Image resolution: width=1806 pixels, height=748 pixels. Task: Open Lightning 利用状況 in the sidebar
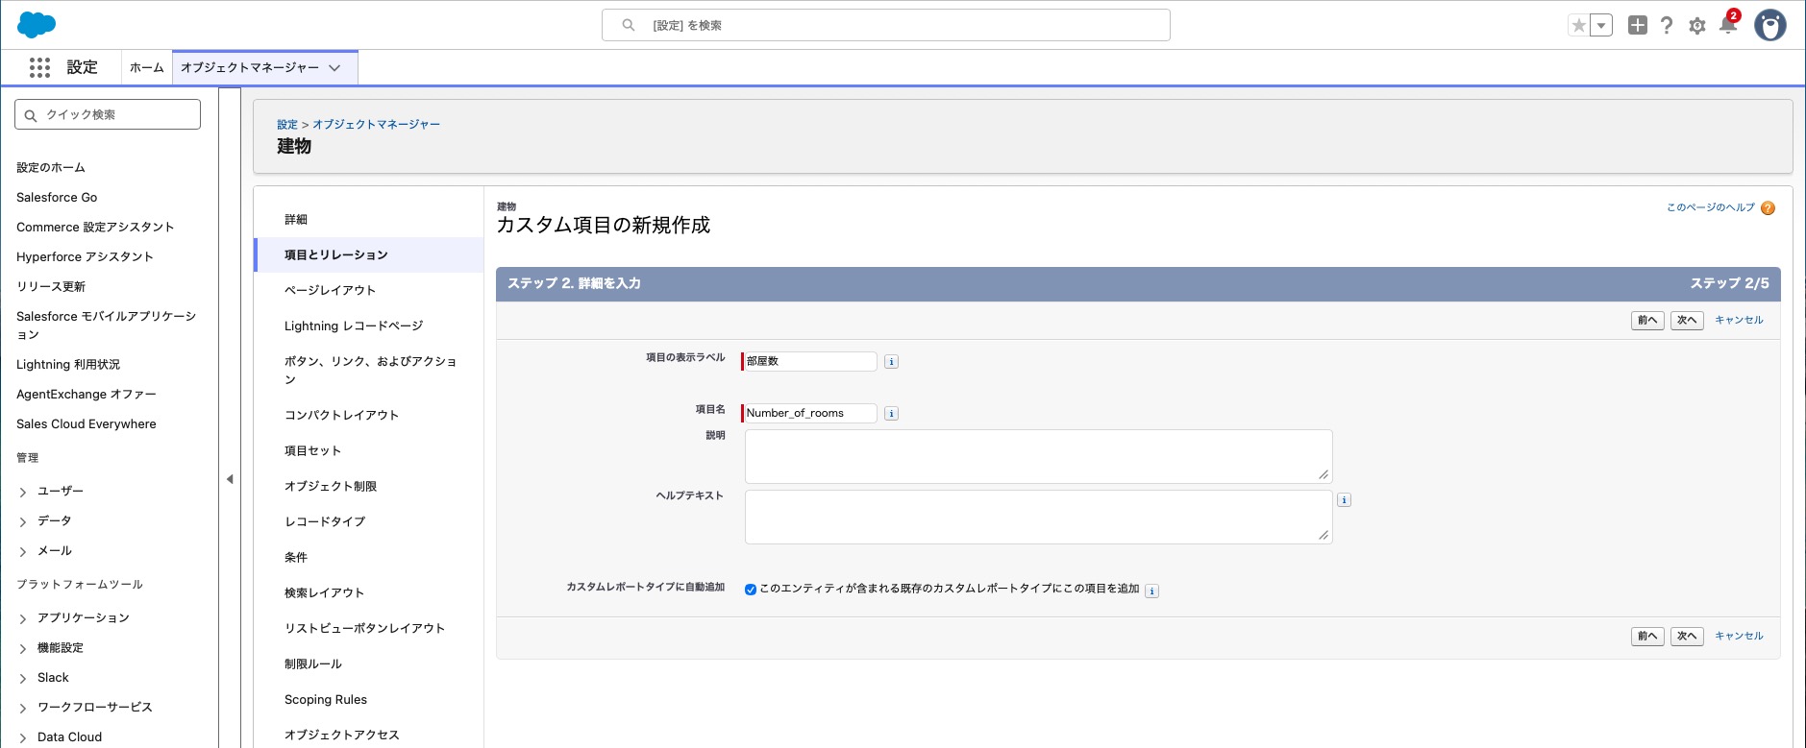[68, 364]
